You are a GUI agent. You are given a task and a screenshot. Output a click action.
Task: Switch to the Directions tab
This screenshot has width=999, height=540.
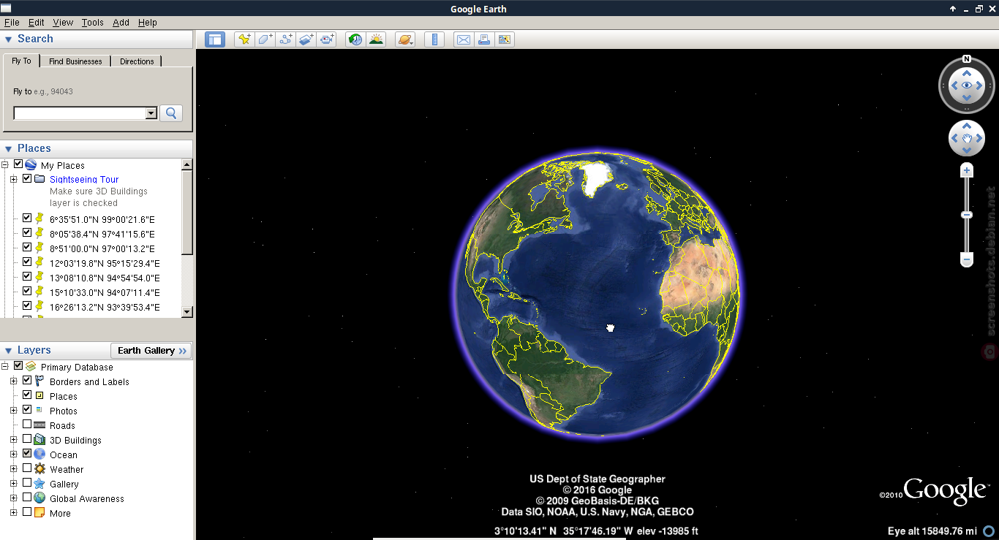[x=137, y=61]
